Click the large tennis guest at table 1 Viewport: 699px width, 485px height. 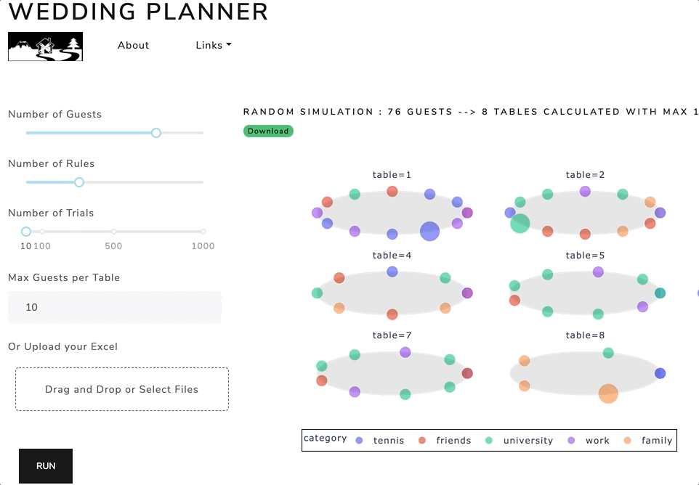(x=429, y=231)
